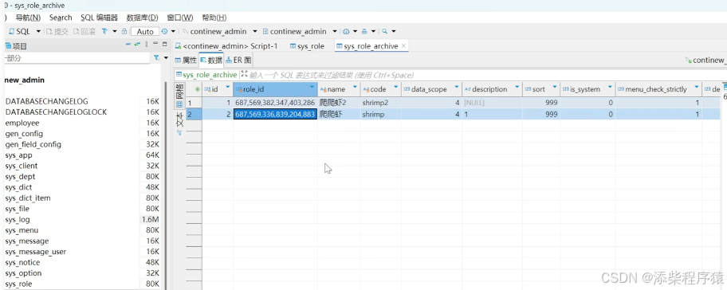This screenshot has width=727, height=290.
Task: Switch to the Script-1 editor tab
Action: pyautogui.click(x=226, y=46)
